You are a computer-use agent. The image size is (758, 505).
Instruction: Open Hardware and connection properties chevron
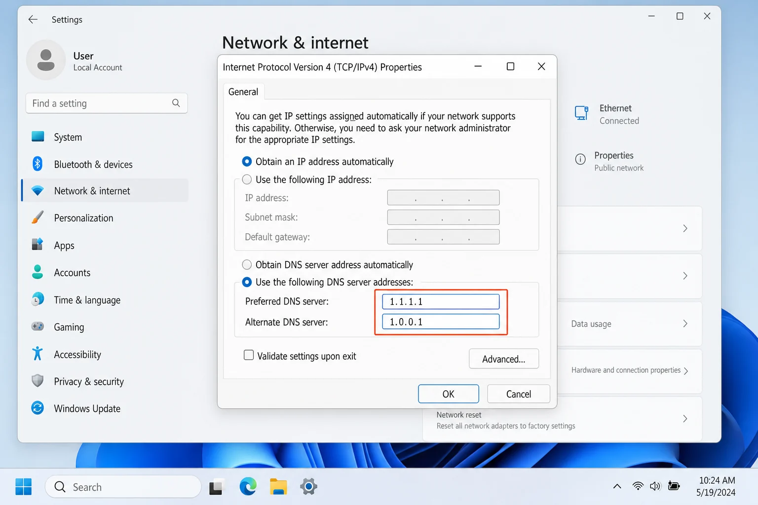[x=686, y=371]
